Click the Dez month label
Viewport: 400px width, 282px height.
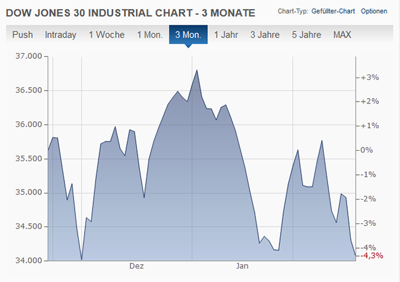pyautogui.click(x=137, y=266)
